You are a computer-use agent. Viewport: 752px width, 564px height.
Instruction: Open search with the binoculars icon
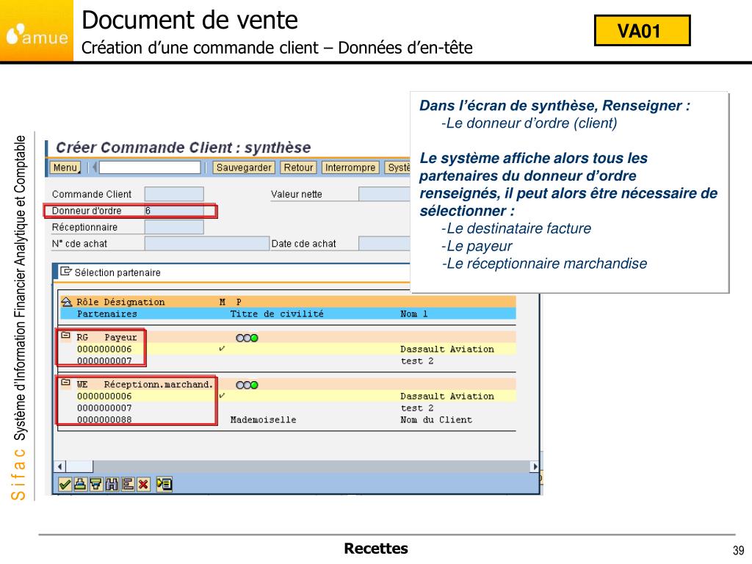tap(112, 485)
